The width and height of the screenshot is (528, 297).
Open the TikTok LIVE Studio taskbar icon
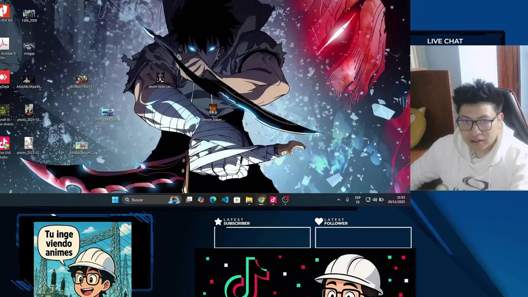coord(273,200)
